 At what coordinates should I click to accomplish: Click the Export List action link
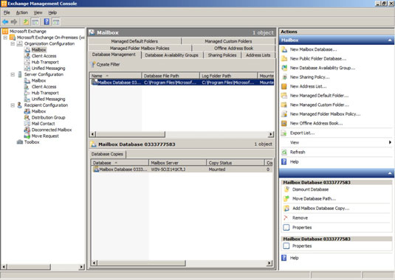coord(302,133)
